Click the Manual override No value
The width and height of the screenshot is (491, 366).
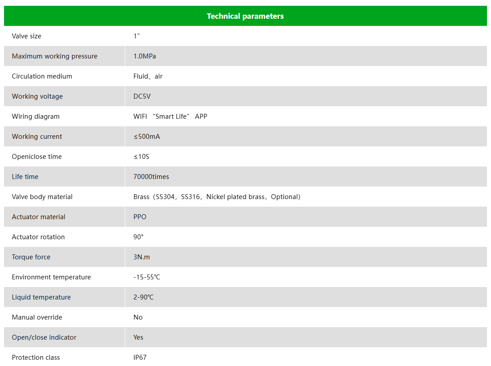[x=138, y=317]
